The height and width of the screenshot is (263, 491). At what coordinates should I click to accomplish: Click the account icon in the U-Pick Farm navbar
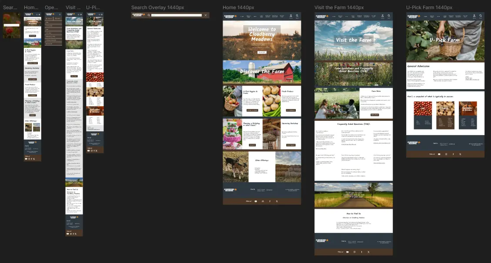pos(474,15)
